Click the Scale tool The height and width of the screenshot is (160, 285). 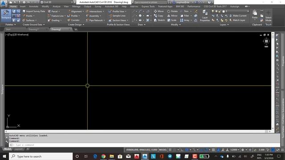[172, 20]
